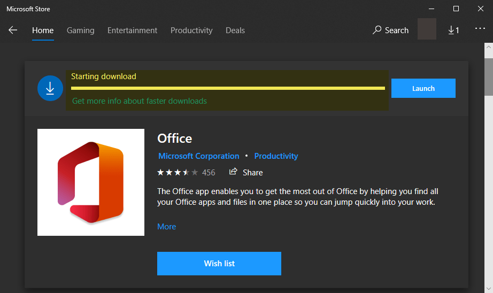Select the Productivity tab in navigation
This screenshot has height=293, width=493.
[x=191, y=30]
